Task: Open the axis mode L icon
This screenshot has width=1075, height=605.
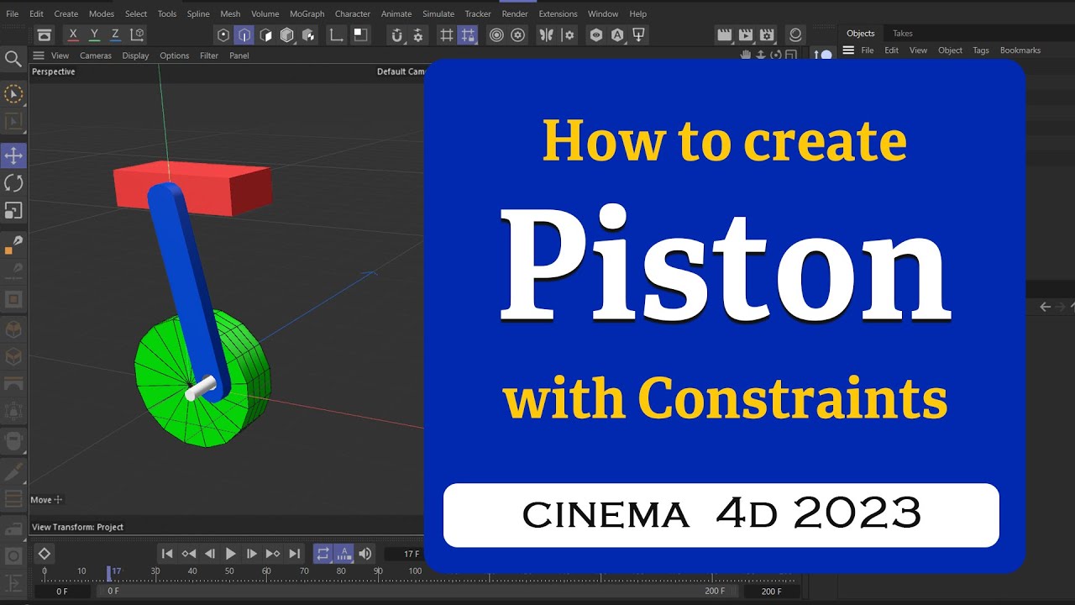Action: 336,34
